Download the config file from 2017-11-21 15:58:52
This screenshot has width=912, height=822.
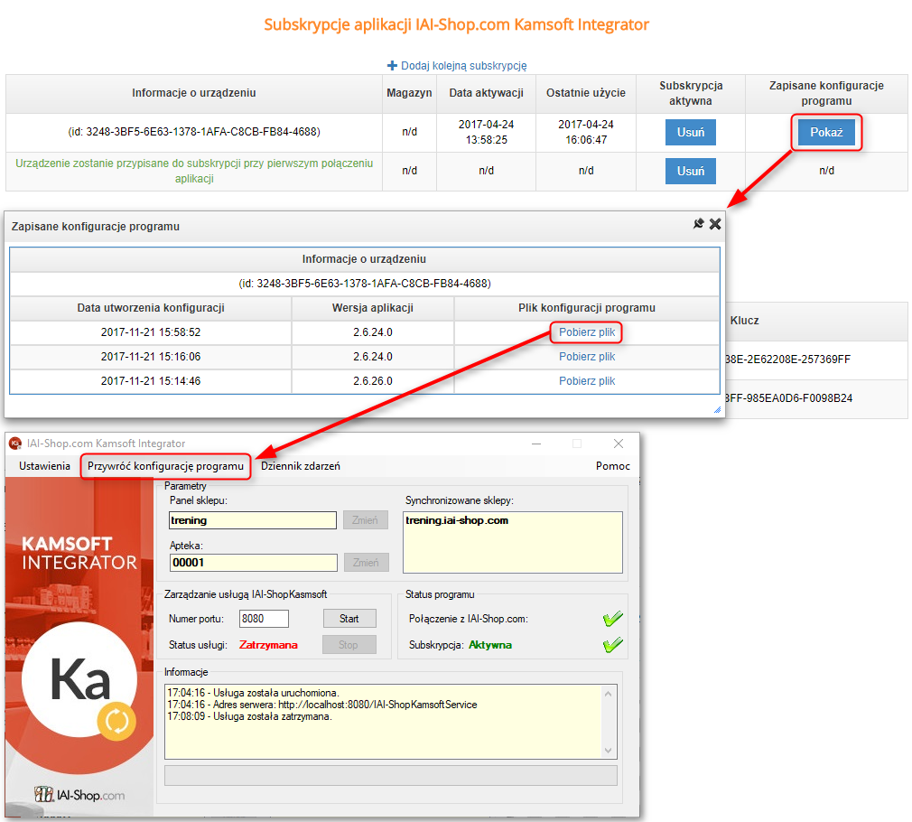(587, 332)
